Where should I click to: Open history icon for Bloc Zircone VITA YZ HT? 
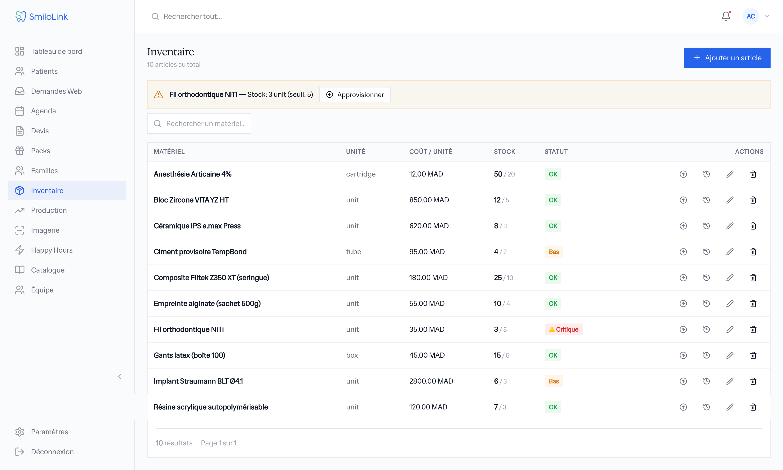point(706,200)
